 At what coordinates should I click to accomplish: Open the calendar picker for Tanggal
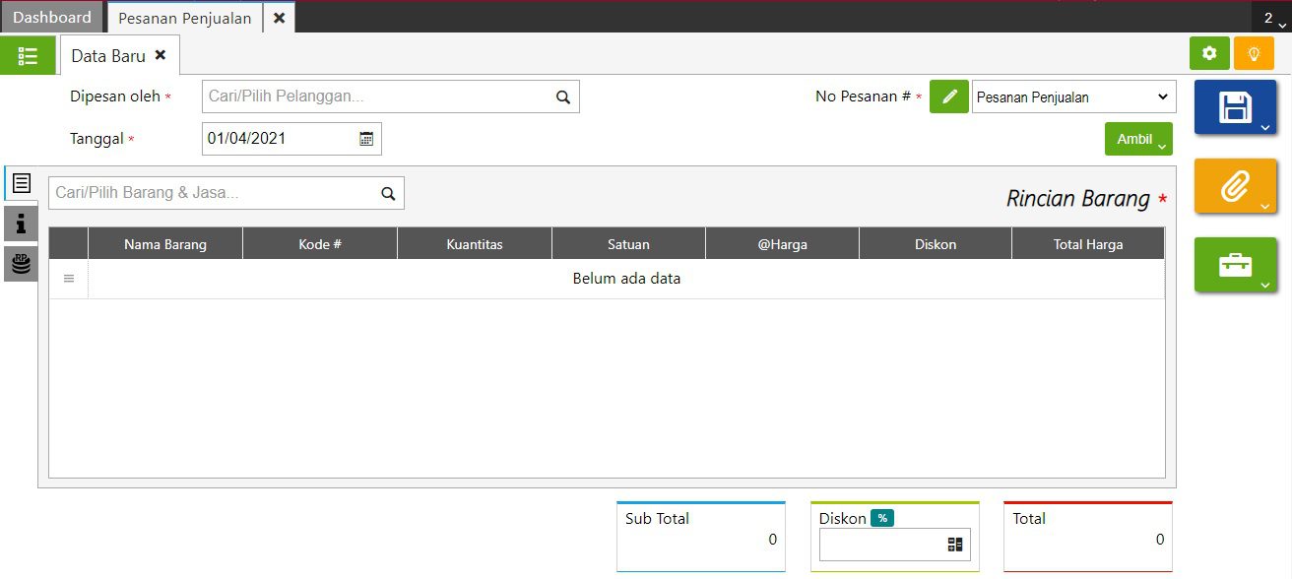[x=366, y=139]
